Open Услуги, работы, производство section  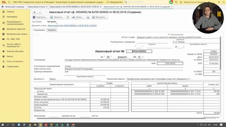coord(14,45)
